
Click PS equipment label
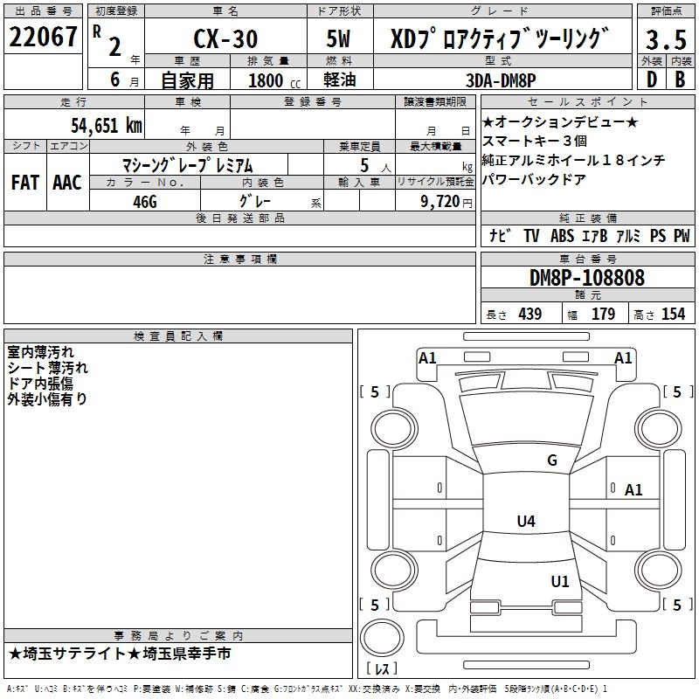pos(658,235)
